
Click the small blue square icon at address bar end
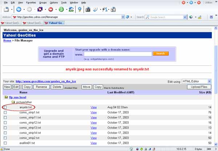(211, 17)
